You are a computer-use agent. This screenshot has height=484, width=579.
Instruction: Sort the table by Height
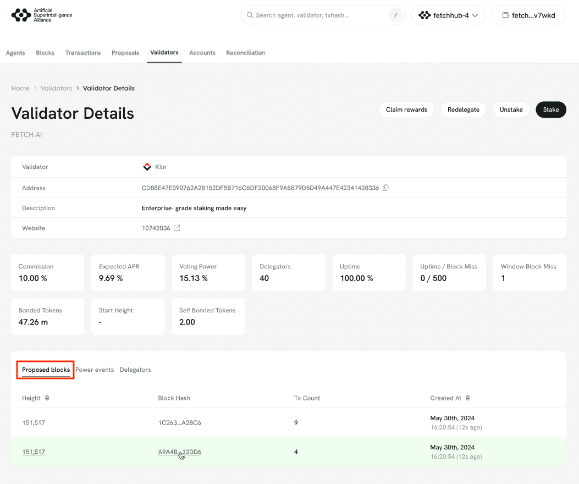(47, 398)
